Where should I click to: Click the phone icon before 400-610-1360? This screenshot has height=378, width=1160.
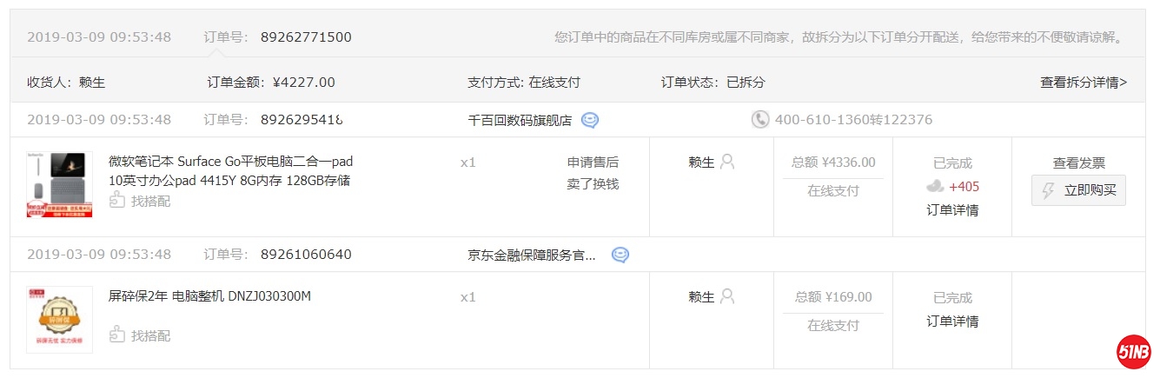tap(760, 120)
